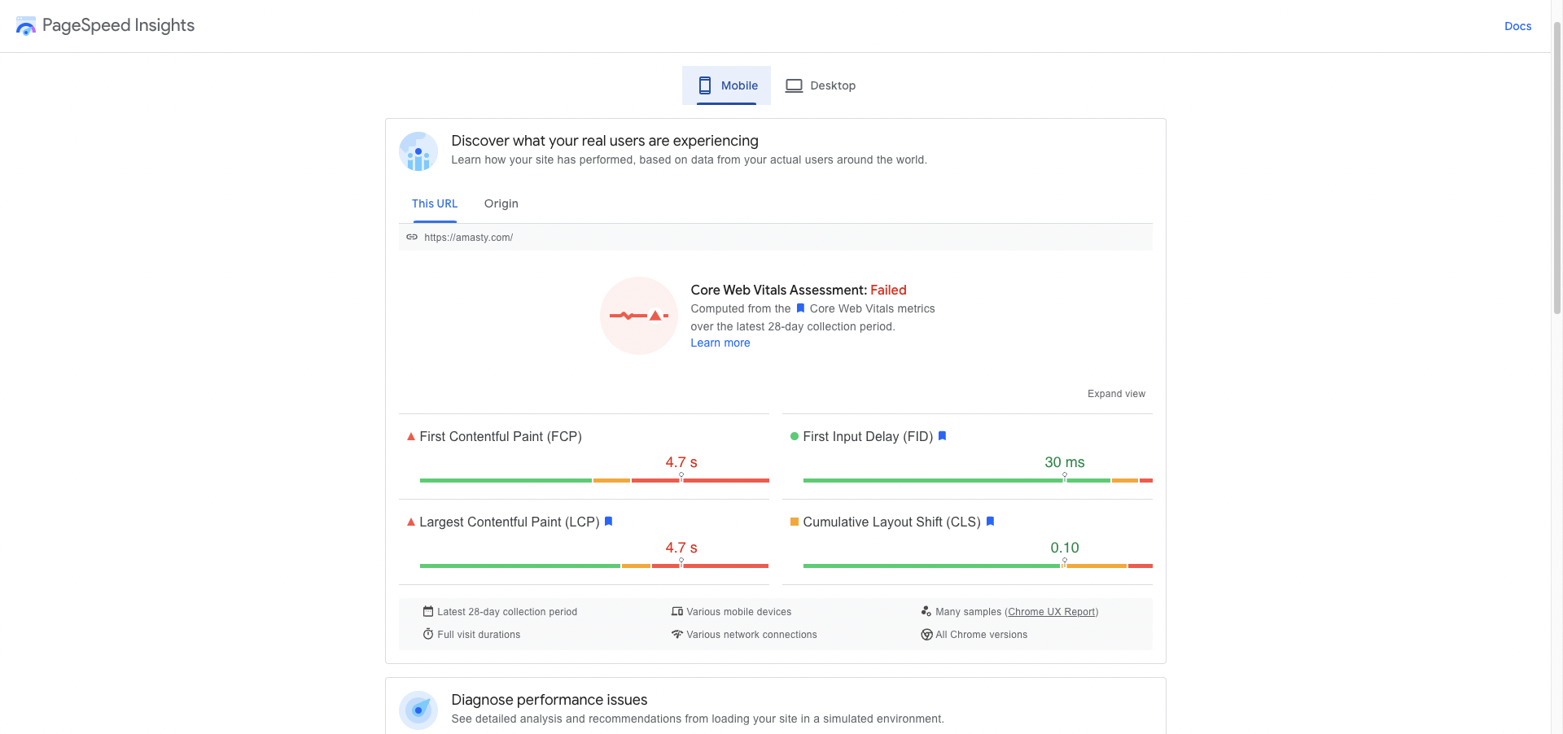Select the Origin tab
Screen dimensions: 1563x734
click(x=501, y=203)
